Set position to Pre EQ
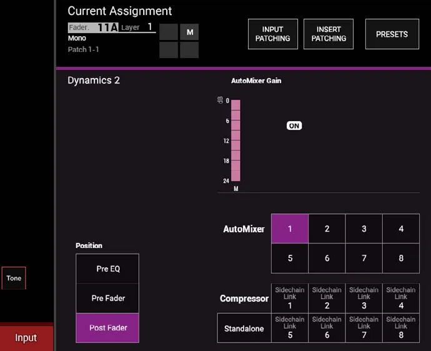 click(107, 269)
